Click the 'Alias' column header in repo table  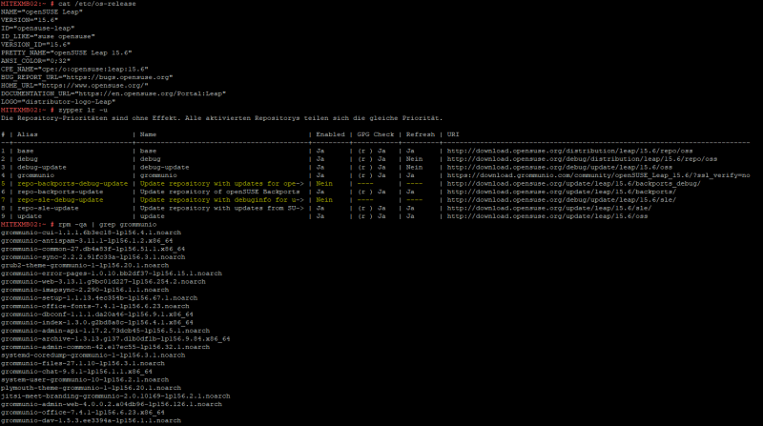tap(23, 134)
